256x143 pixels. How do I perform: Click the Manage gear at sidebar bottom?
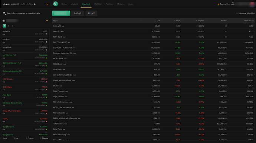(x=41, y=138)
